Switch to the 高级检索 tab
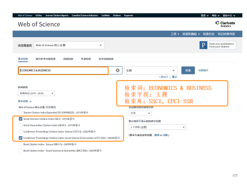The image size is (247, 185). point(68,59)
